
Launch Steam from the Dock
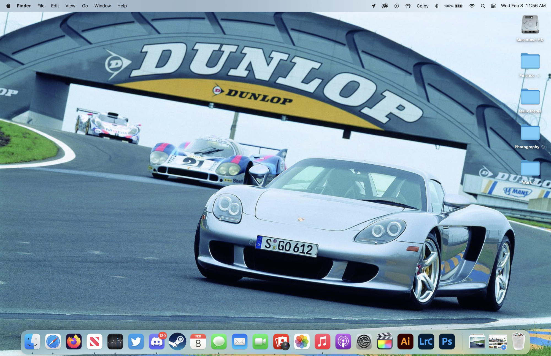[x=177, y=342]
